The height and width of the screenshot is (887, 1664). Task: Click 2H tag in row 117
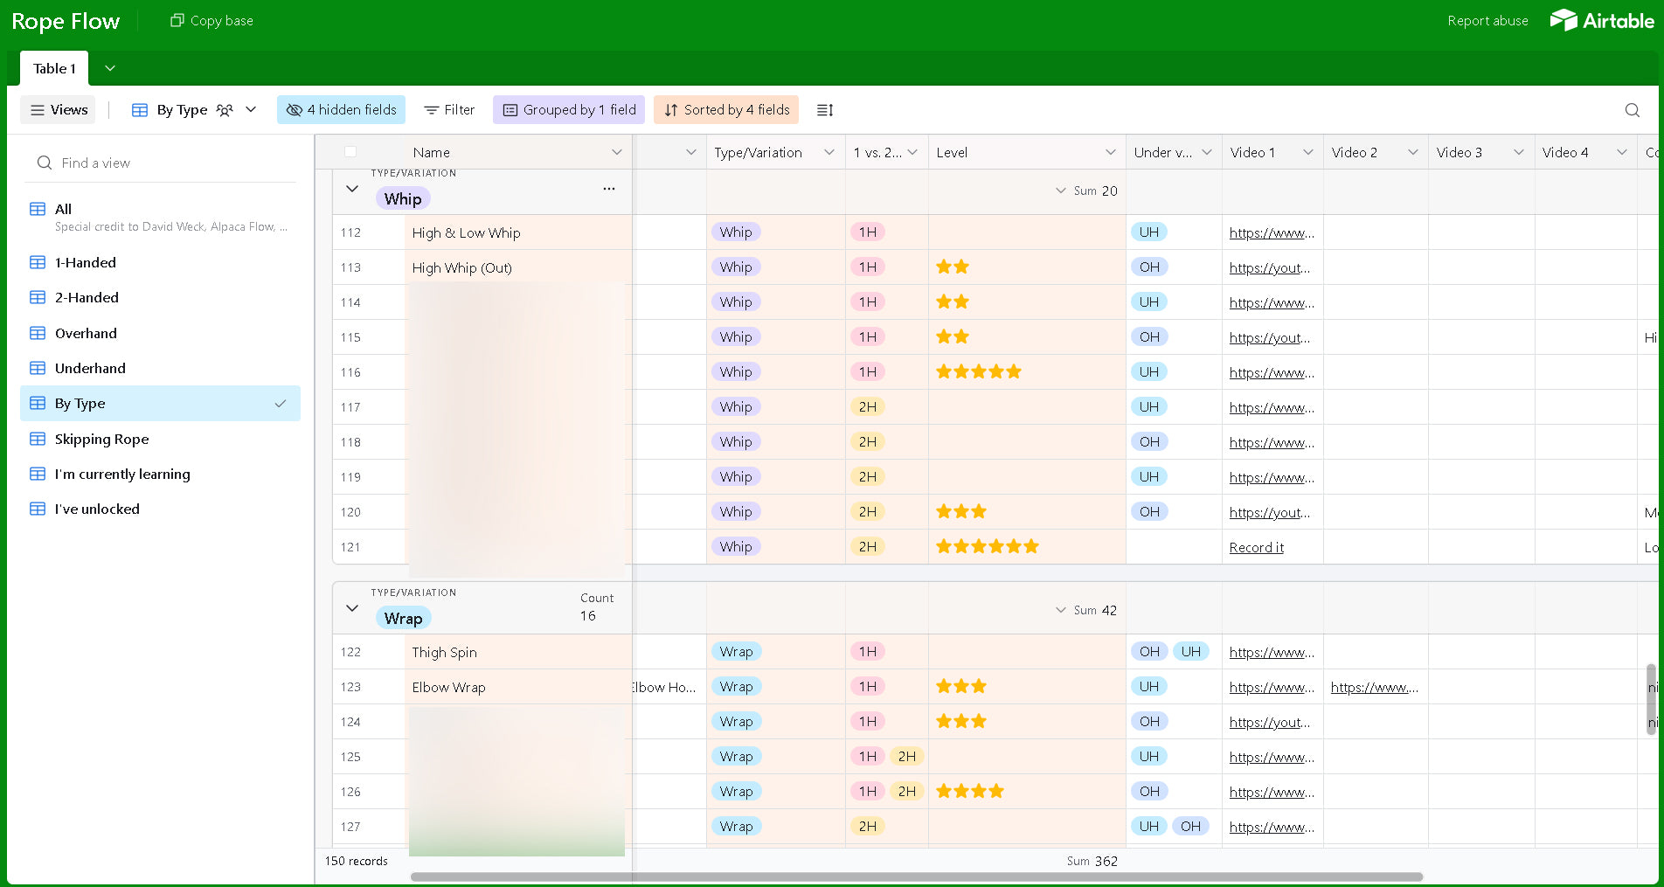(867, 406)
